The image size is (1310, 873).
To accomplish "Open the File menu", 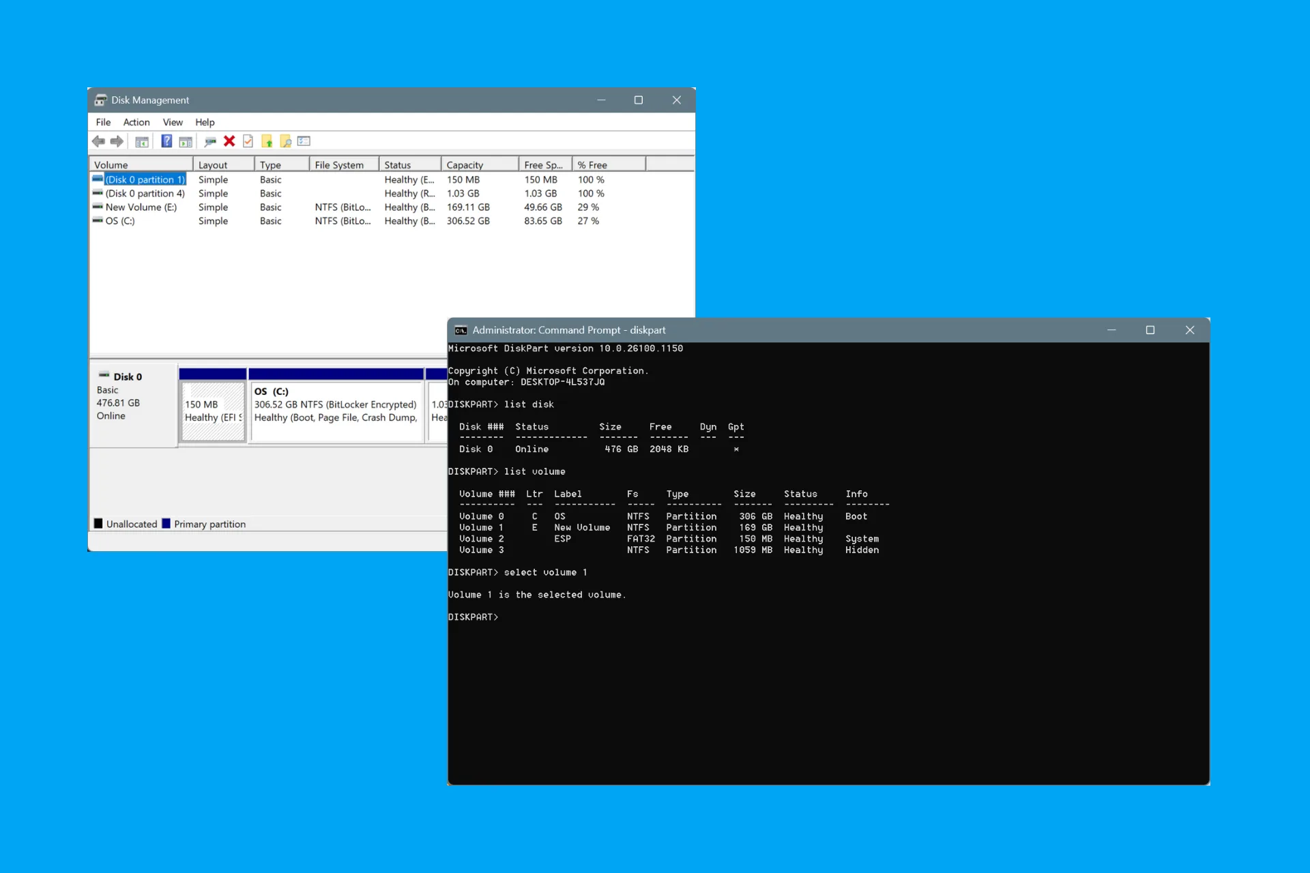I will click(103, 122).
